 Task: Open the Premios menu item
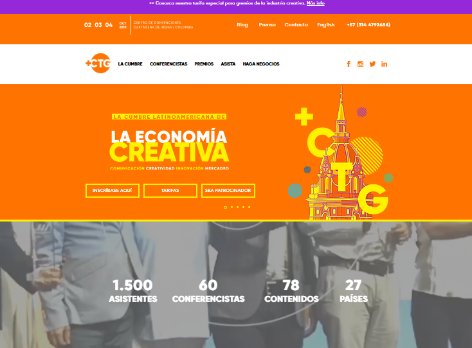(204, 64)
